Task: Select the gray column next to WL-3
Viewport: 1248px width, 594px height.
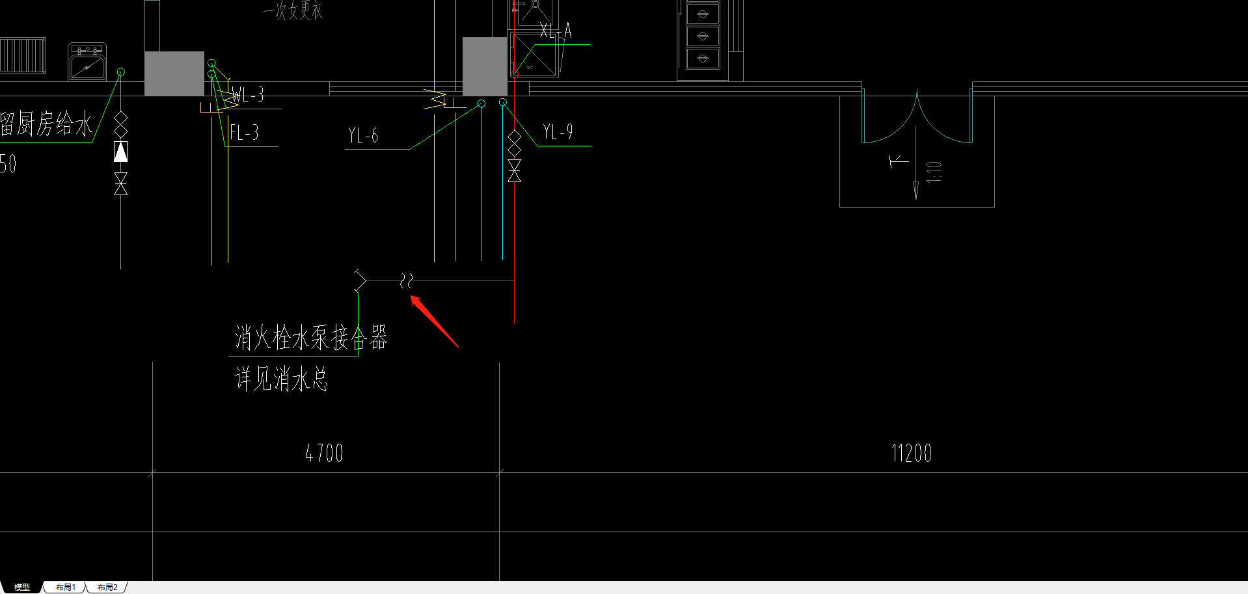Action: click(174, 74)
